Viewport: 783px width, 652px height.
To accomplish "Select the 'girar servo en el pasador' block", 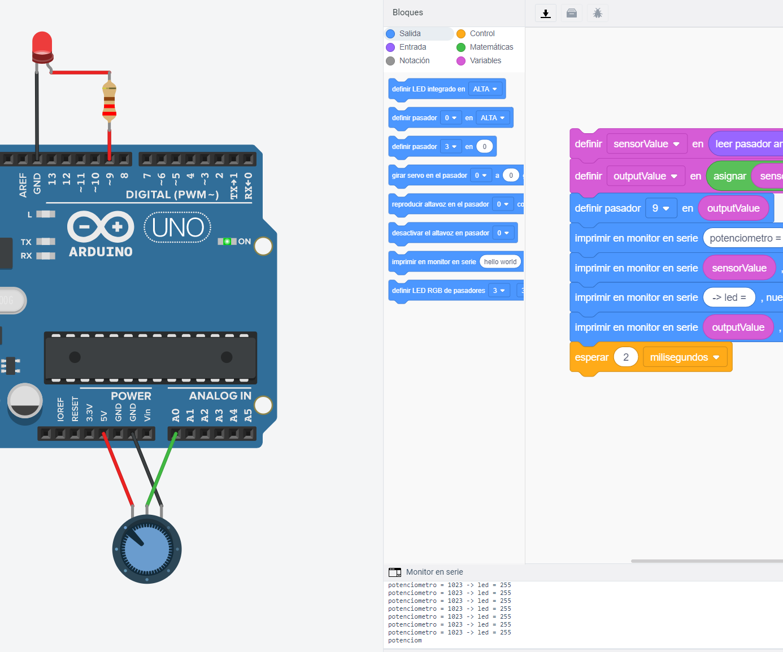I will 456,176.
